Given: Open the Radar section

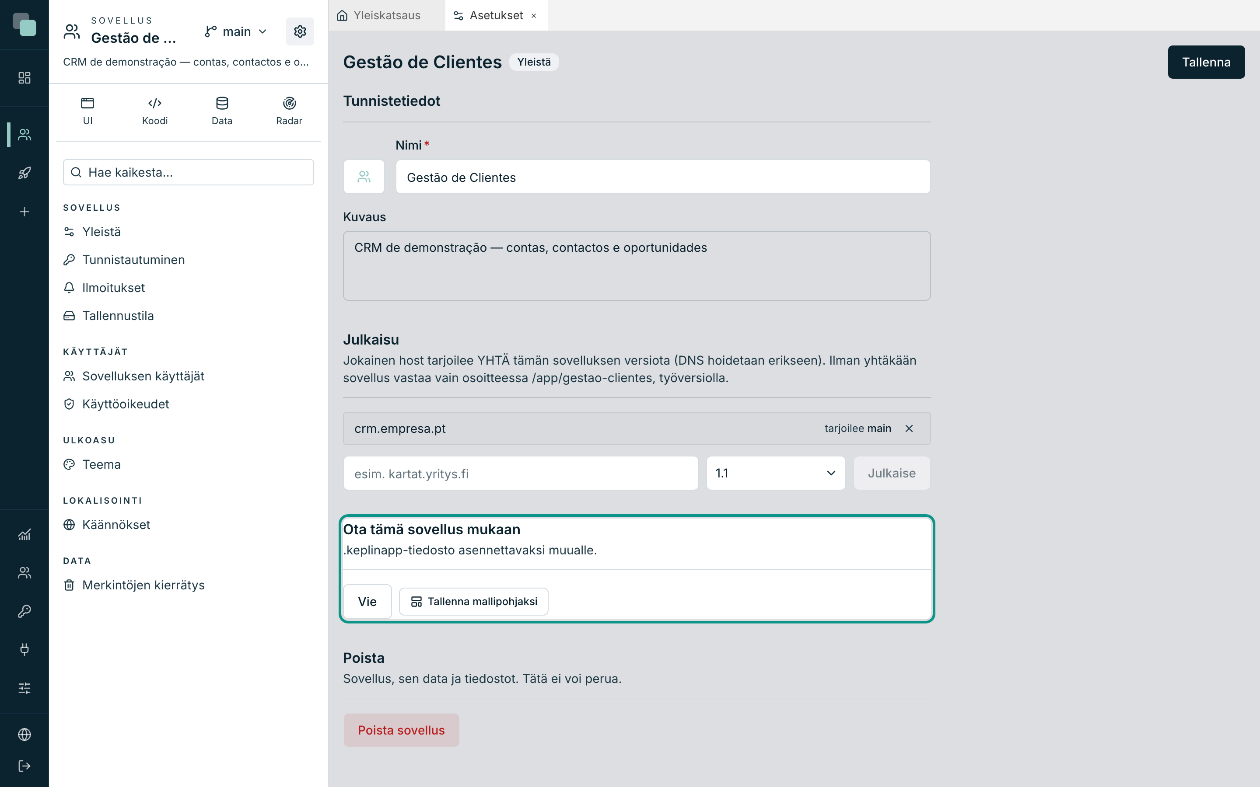Looking at the screenshot, I should [x=289, y=111].
